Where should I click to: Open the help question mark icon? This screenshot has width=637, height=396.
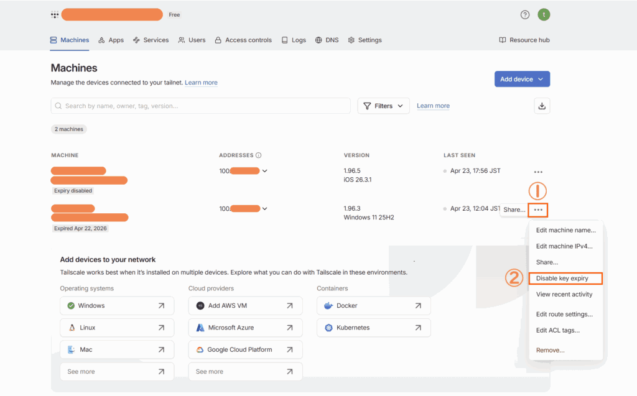525,14
